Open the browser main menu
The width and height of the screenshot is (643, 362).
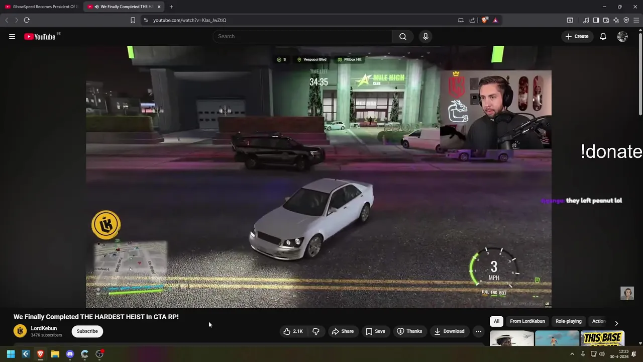636,20
